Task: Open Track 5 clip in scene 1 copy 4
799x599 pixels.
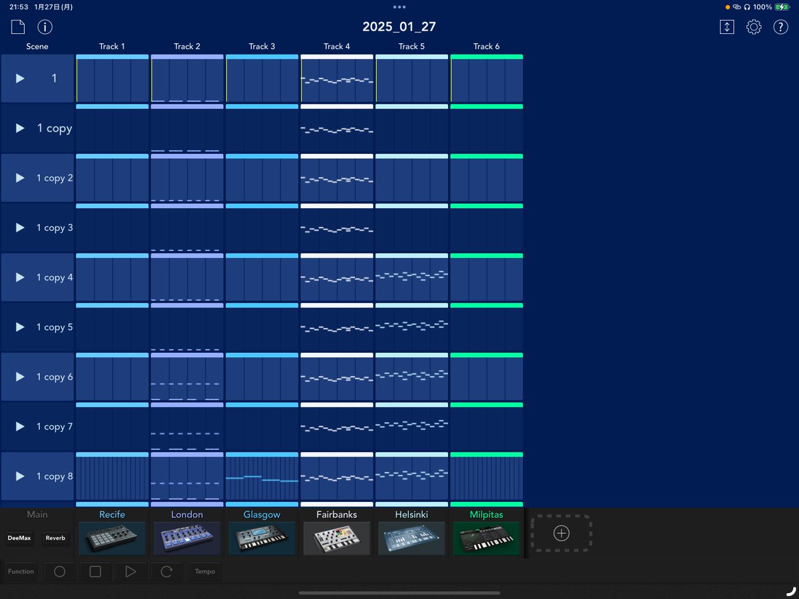Action: (411, 278)
